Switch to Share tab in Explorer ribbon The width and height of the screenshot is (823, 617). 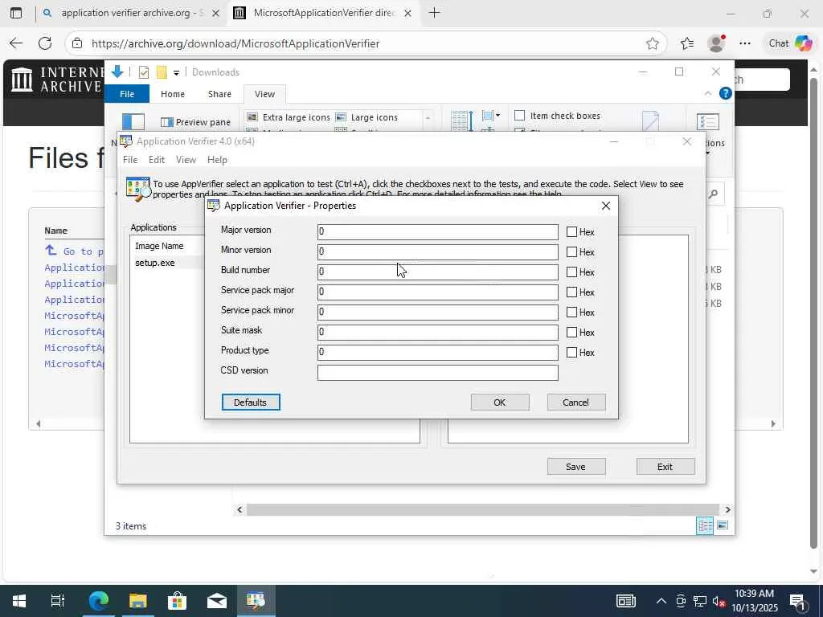coord(219,94)
